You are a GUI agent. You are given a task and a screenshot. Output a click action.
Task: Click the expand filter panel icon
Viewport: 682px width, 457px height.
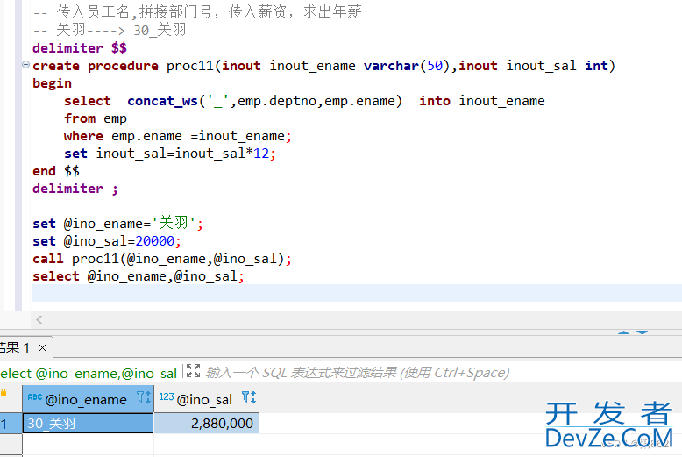point(193,371)
